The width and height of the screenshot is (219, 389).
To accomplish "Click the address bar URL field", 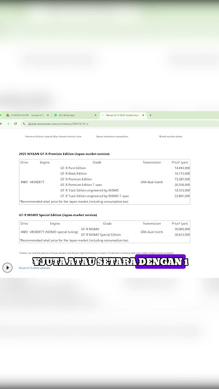I will tap(120, 124).
